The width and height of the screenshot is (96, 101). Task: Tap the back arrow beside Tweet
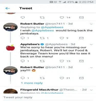8,8
